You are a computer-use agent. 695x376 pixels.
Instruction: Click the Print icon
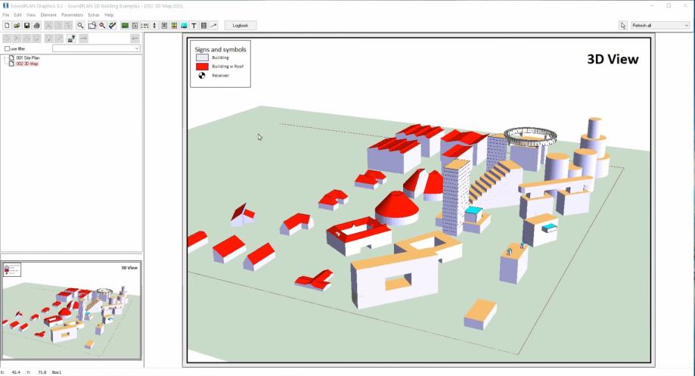point(37,26)
